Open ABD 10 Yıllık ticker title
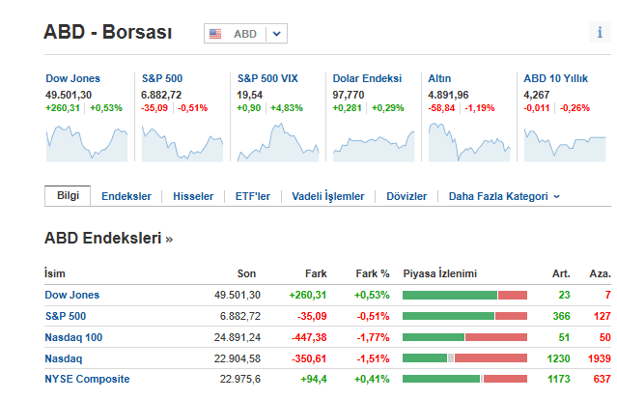This screenshot has height=400, width=617. [x=556, y=78]
